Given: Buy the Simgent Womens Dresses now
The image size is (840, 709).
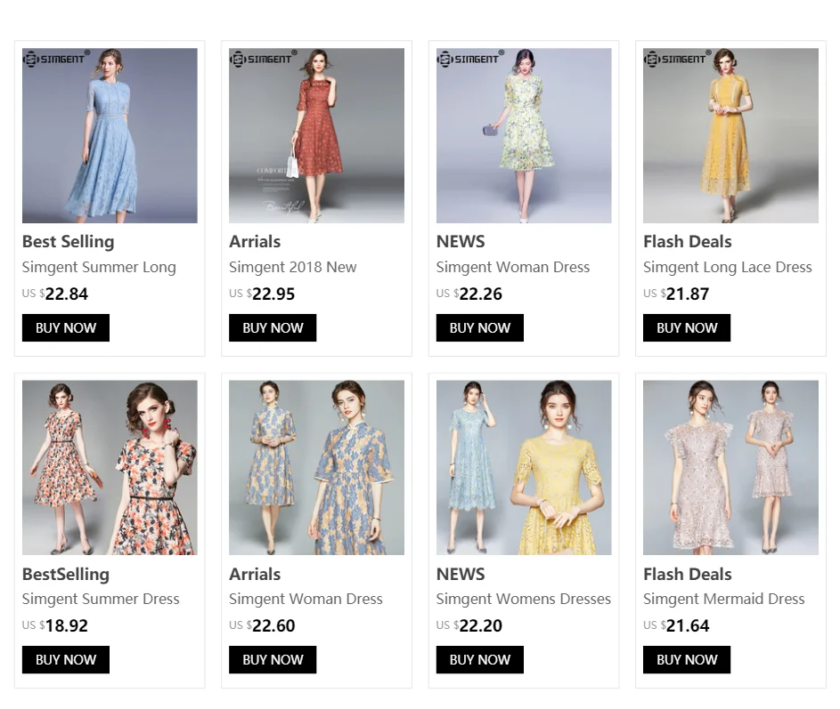Looking at the screenshot, I should click(480, 660).
